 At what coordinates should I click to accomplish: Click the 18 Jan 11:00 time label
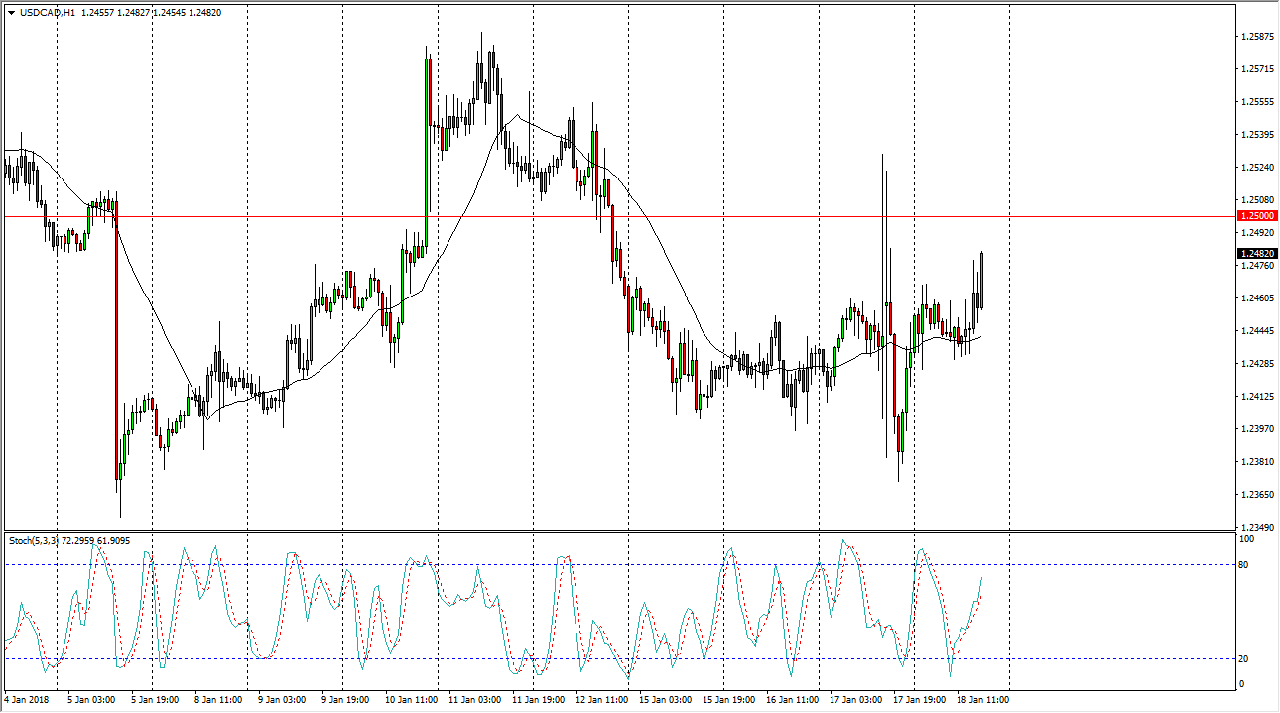[x=980, y=699]
